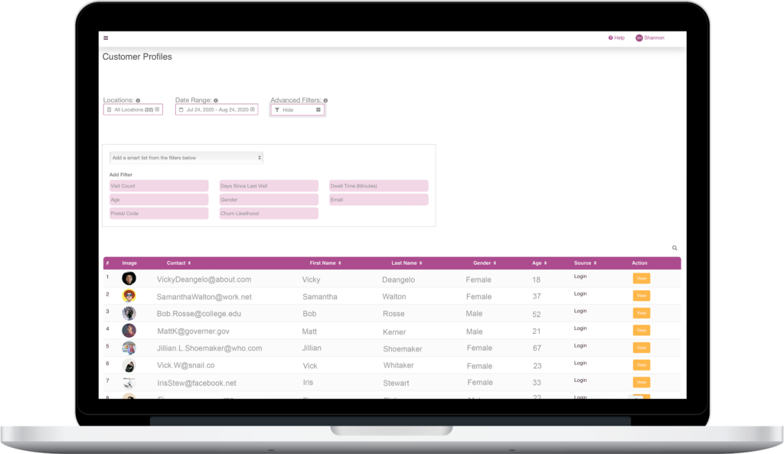Click the info icon beside Advanced Filters
Screen dimensions: 784x454
pyautogui.click(x=325, y=100)
